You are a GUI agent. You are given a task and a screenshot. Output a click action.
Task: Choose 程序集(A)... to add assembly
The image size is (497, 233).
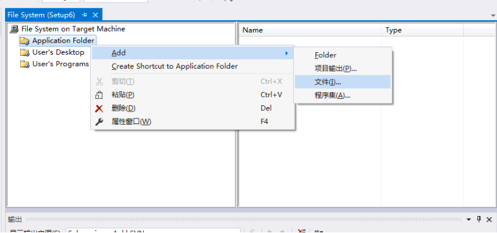(343, 95)
